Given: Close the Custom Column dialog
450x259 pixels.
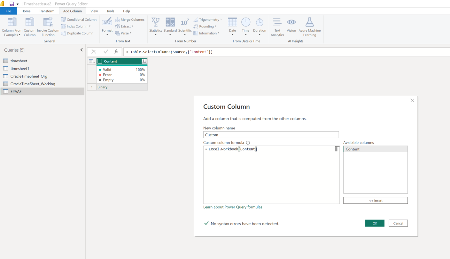Looking at the screenshot, I should click(412, 100).
